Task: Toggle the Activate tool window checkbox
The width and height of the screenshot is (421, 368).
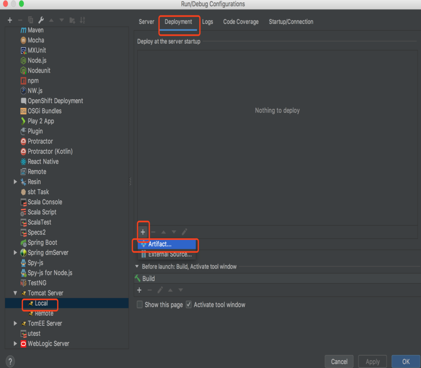Action: click(189, 304)
